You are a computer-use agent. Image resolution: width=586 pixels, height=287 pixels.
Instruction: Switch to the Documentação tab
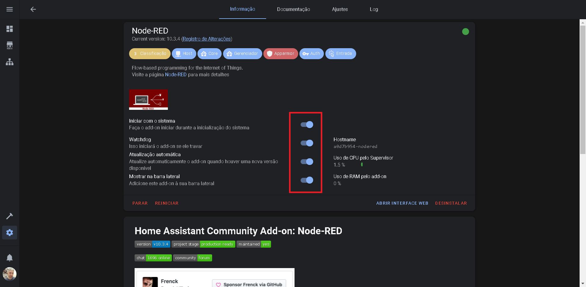[x=294, y=9]
